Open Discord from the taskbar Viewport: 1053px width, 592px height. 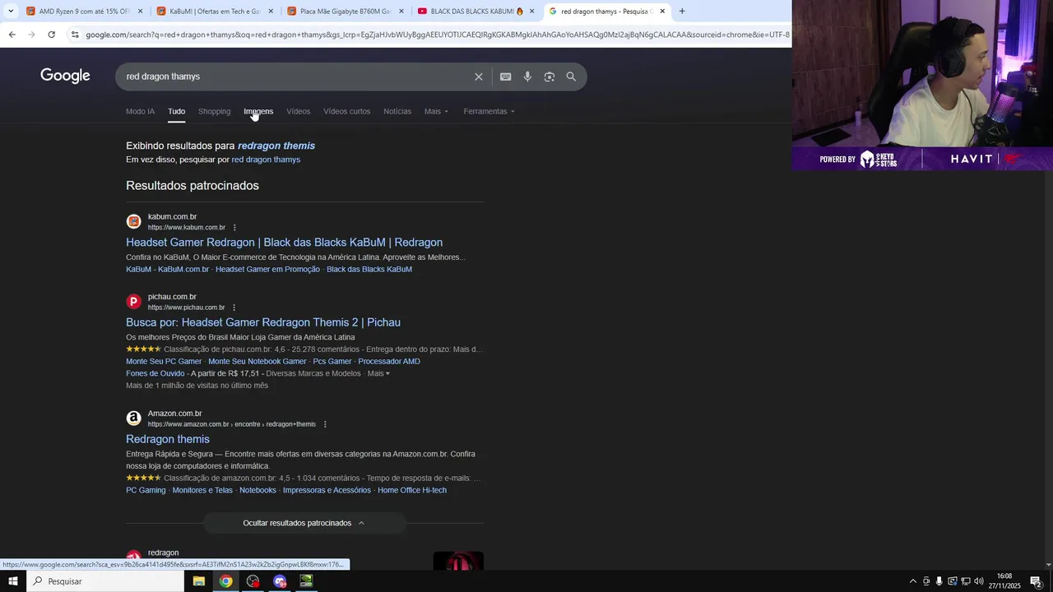point(280,581)
